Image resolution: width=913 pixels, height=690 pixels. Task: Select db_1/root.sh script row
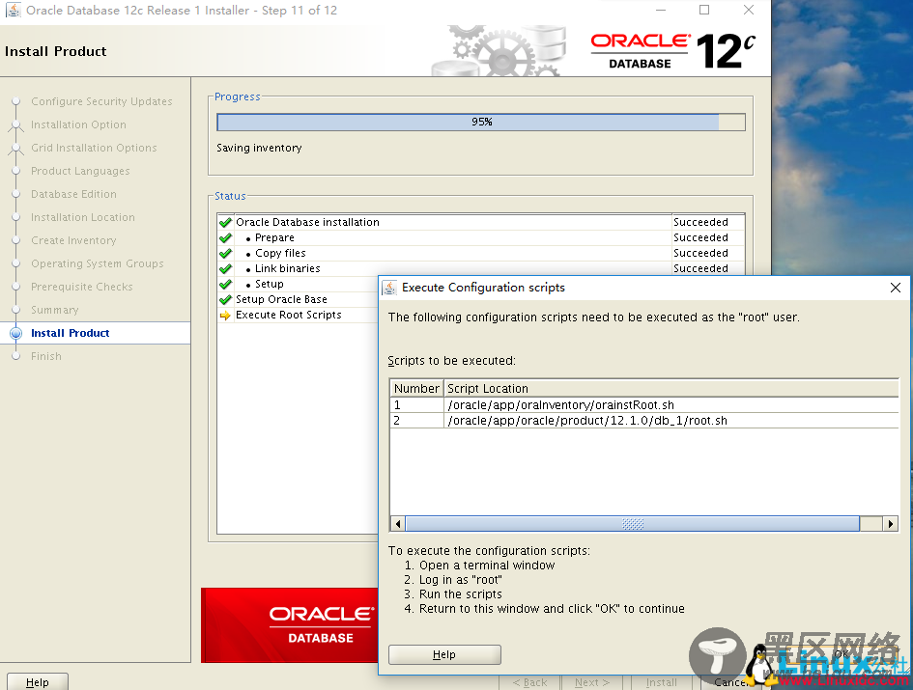coord(644,421)
